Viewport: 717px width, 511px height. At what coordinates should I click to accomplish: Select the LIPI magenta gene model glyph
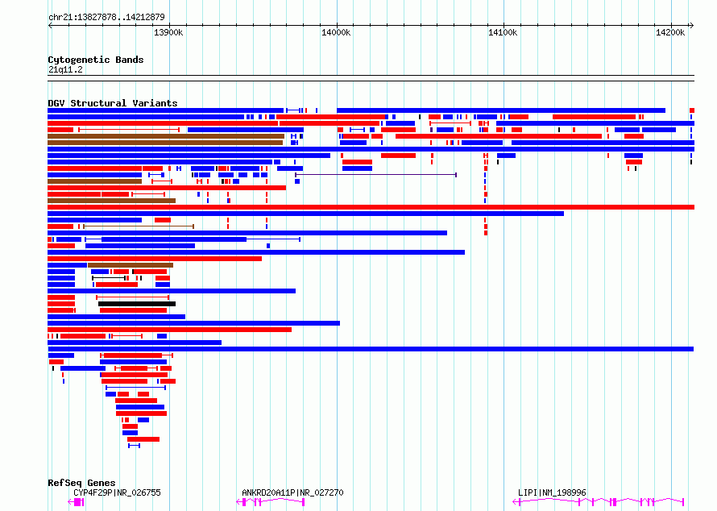[599, 502]
